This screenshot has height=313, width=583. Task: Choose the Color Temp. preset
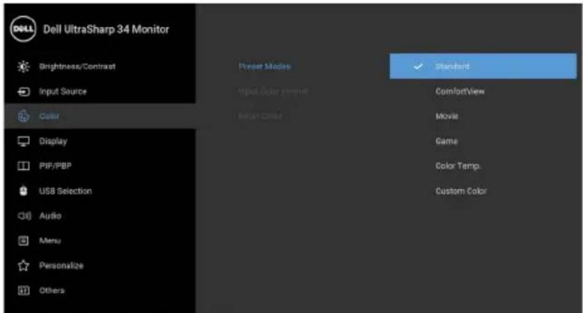458,166
